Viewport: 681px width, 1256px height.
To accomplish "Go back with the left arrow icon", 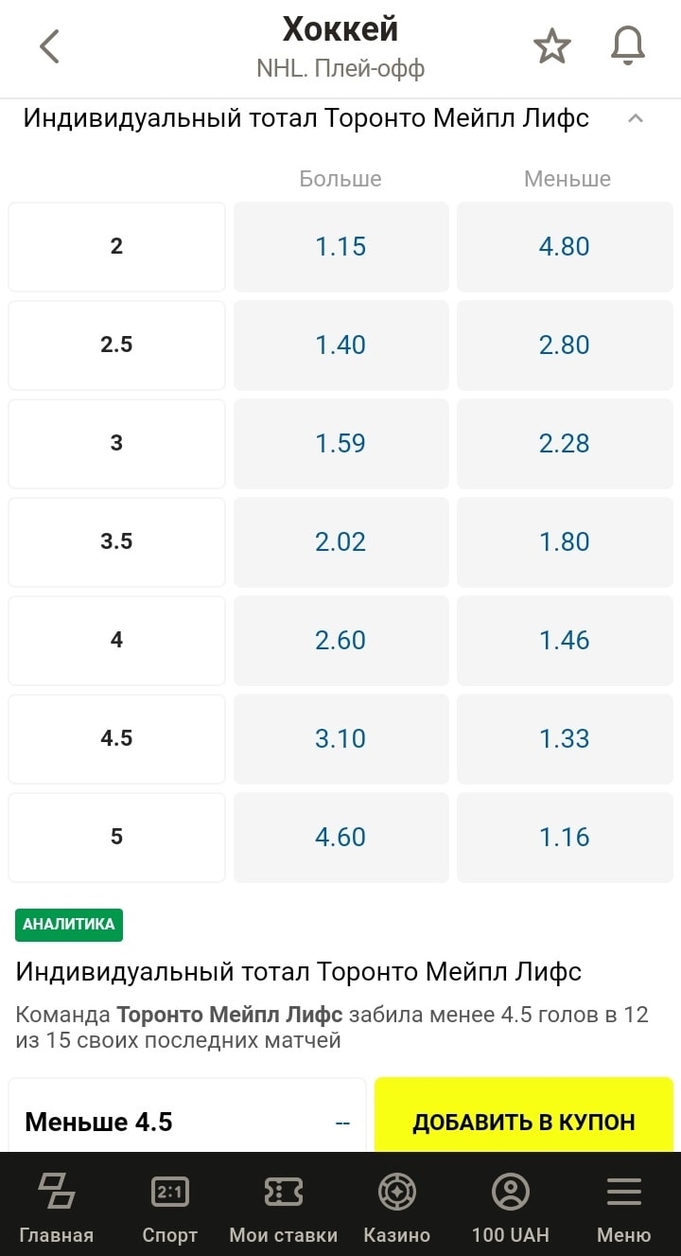I will tap(49, 45).
